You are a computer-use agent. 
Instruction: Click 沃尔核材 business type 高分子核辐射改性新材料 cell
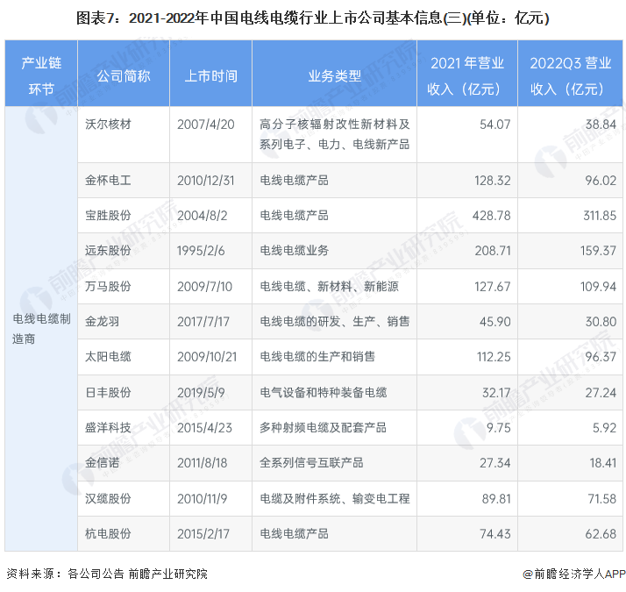[335, 134]
